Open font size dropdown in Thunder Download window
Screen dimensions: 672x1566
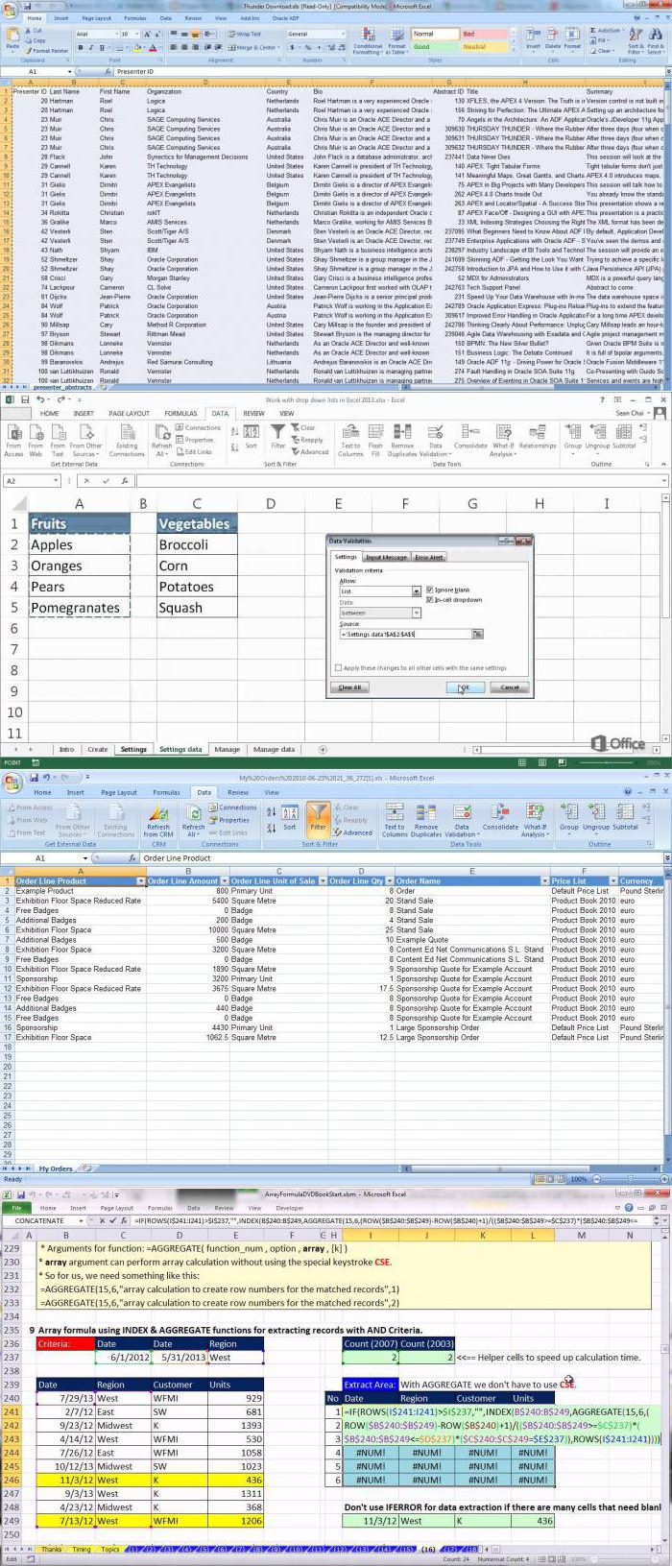coord(136,34)
